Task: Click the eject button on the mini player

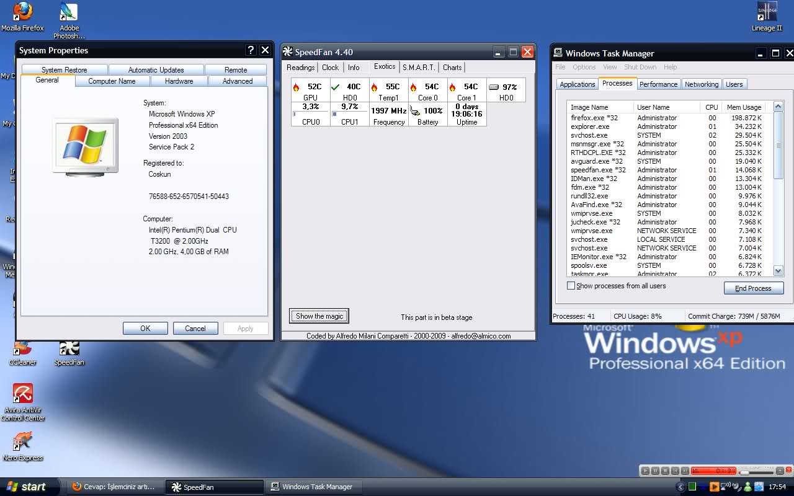Action: click(x=780, y=471)
